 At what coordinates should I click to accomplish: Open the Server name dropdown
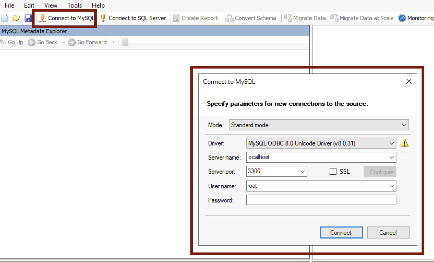coord(392,157)
